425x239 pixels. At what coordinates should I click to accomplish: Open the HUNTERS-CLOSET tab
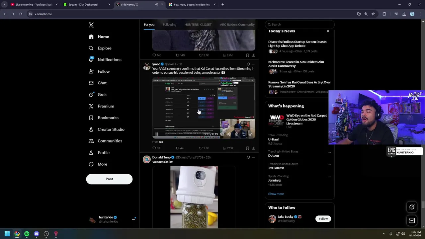[198, 25]
